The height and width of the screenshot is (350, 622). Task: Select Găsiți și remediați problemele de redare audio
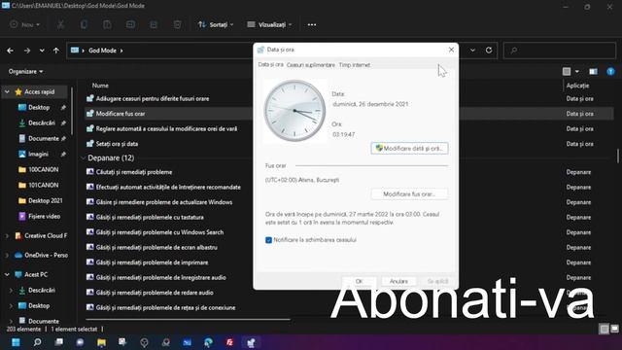point(155,293)
